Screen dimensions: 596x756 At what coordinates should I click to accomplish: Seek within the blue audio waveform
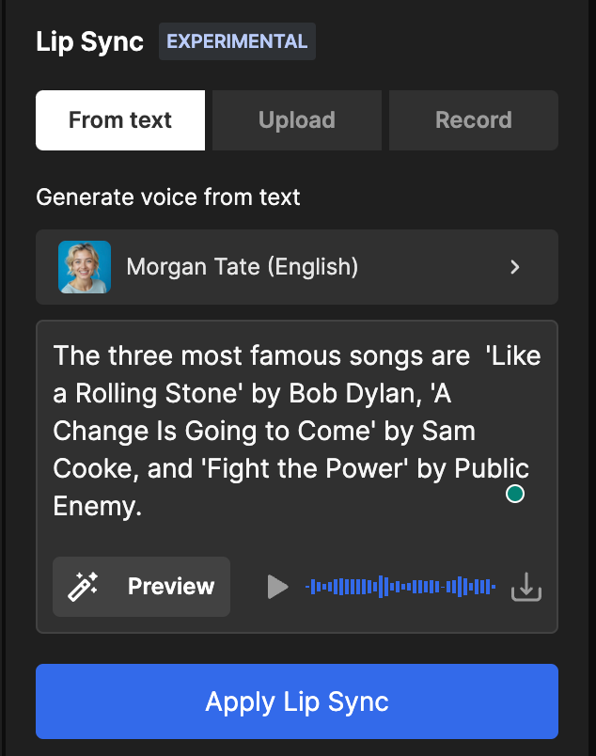pos(400,587)
